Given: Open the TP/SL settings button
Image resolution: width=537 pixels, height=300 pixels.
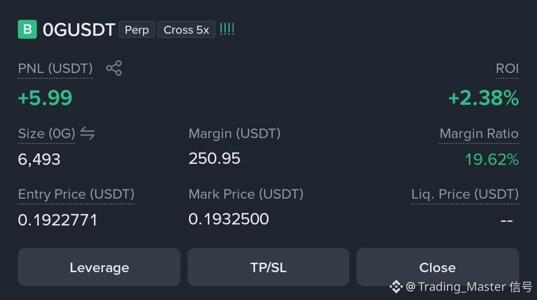Looking at the screenshot, I should pyautogui.click(x=268, y=267).
